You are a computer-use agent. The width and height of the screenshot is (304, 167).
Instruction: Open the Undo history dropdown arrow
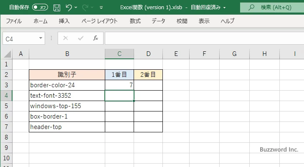pos(76,8)
